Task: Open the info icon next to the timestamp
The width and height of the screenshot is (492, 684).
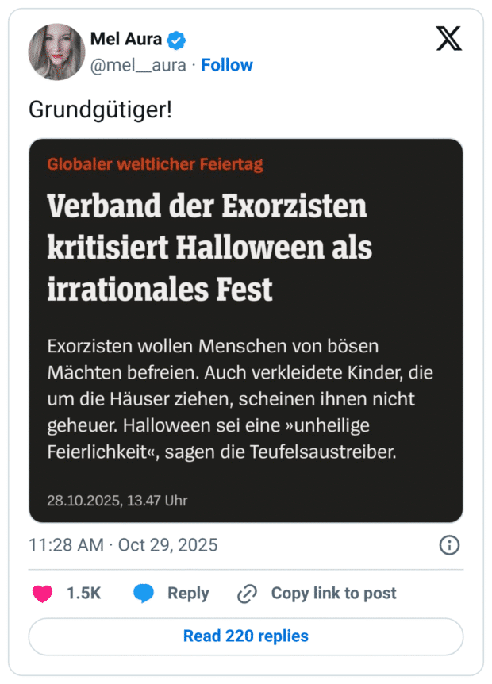Action: point(448,545)
